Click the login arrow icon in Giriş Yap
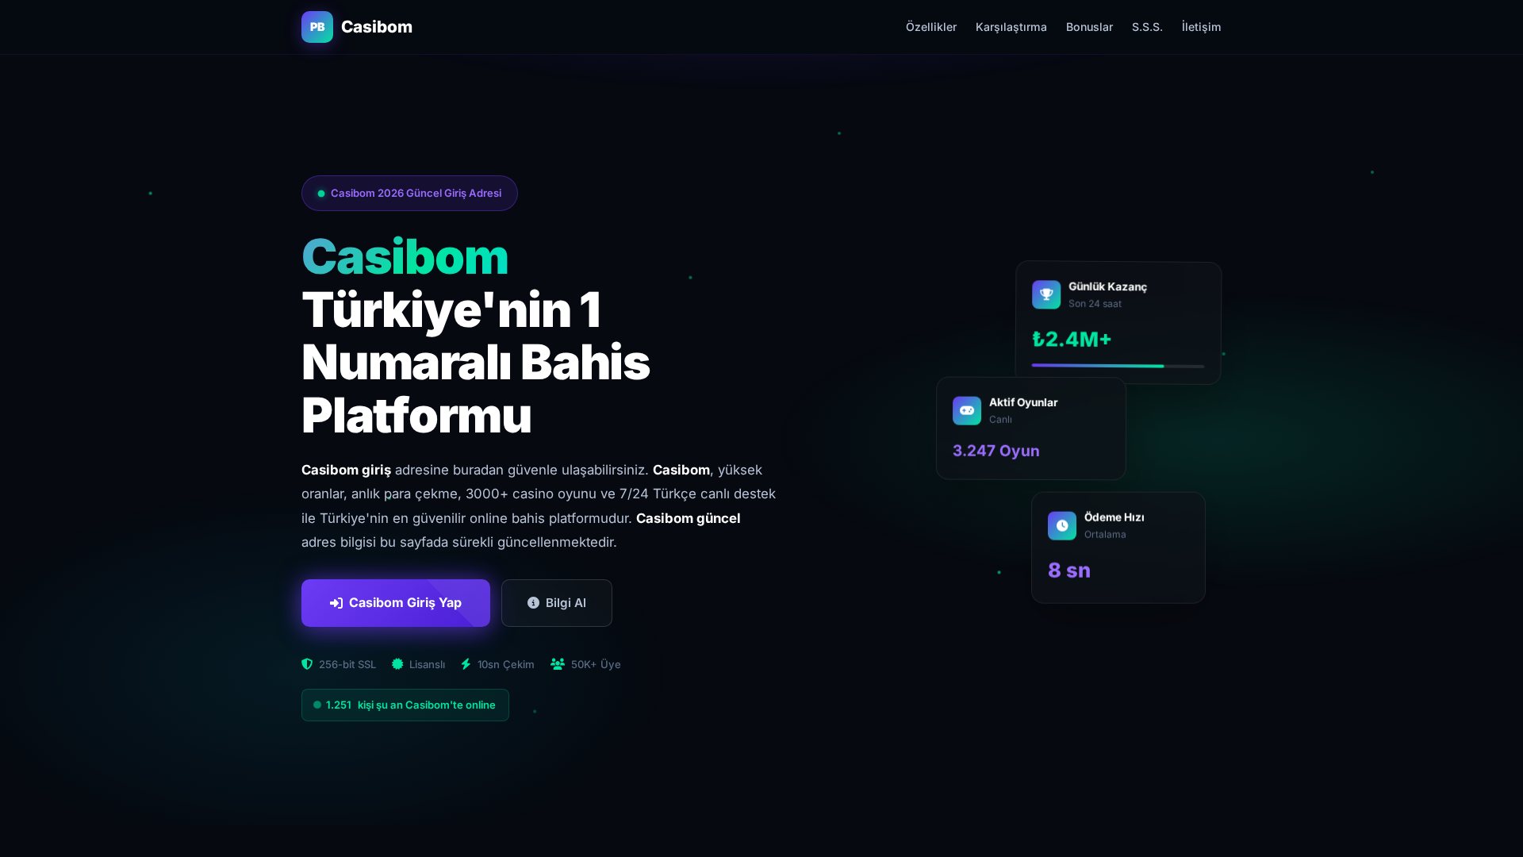This screenshot has width=1523, height=857. [x=336, y=603]
